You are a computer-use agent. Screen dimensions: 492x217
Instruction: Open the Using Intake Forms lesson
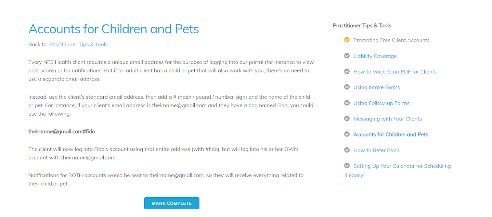(x=377, y=87)
